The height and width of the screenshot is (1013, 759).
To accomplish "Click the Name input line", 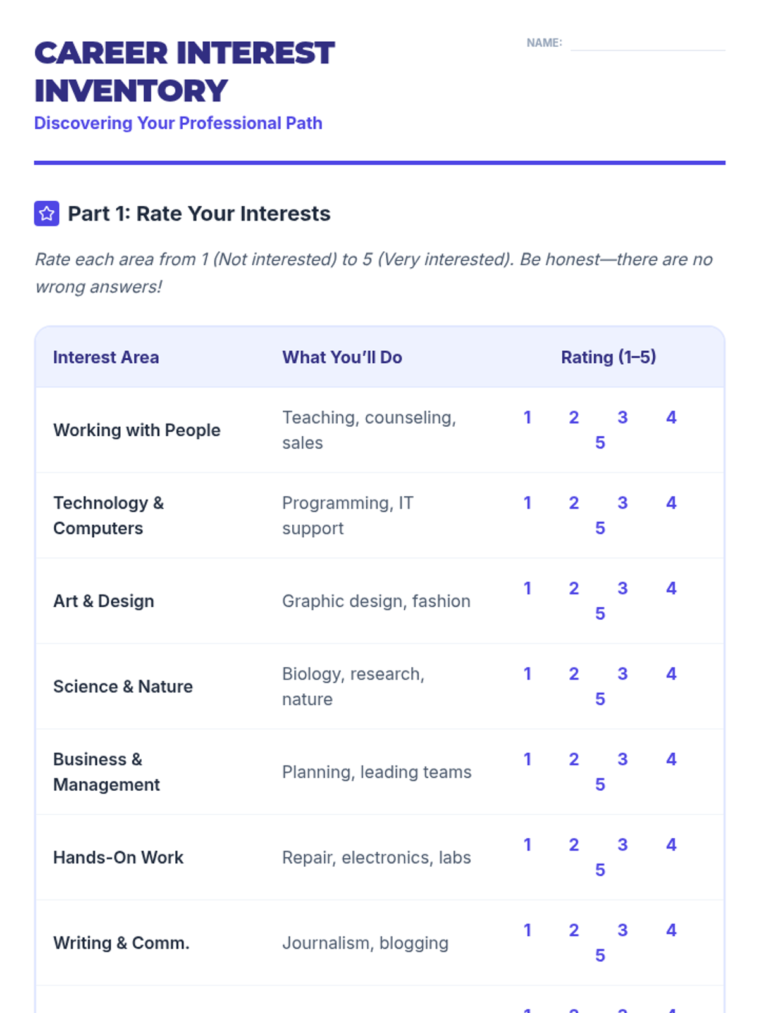I will [647, 43].
